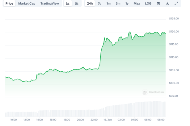Viewport: 190px width, 126px height.
Task: Select the Price tab
Action: (x=9, y=3)
